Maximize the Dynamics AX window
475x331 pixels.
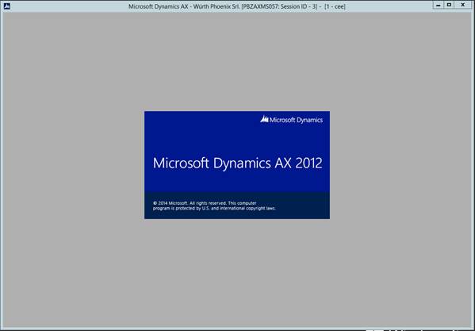[x=449, y=5]
